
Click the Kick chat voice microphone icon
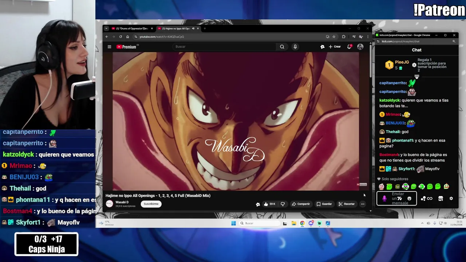384,199
